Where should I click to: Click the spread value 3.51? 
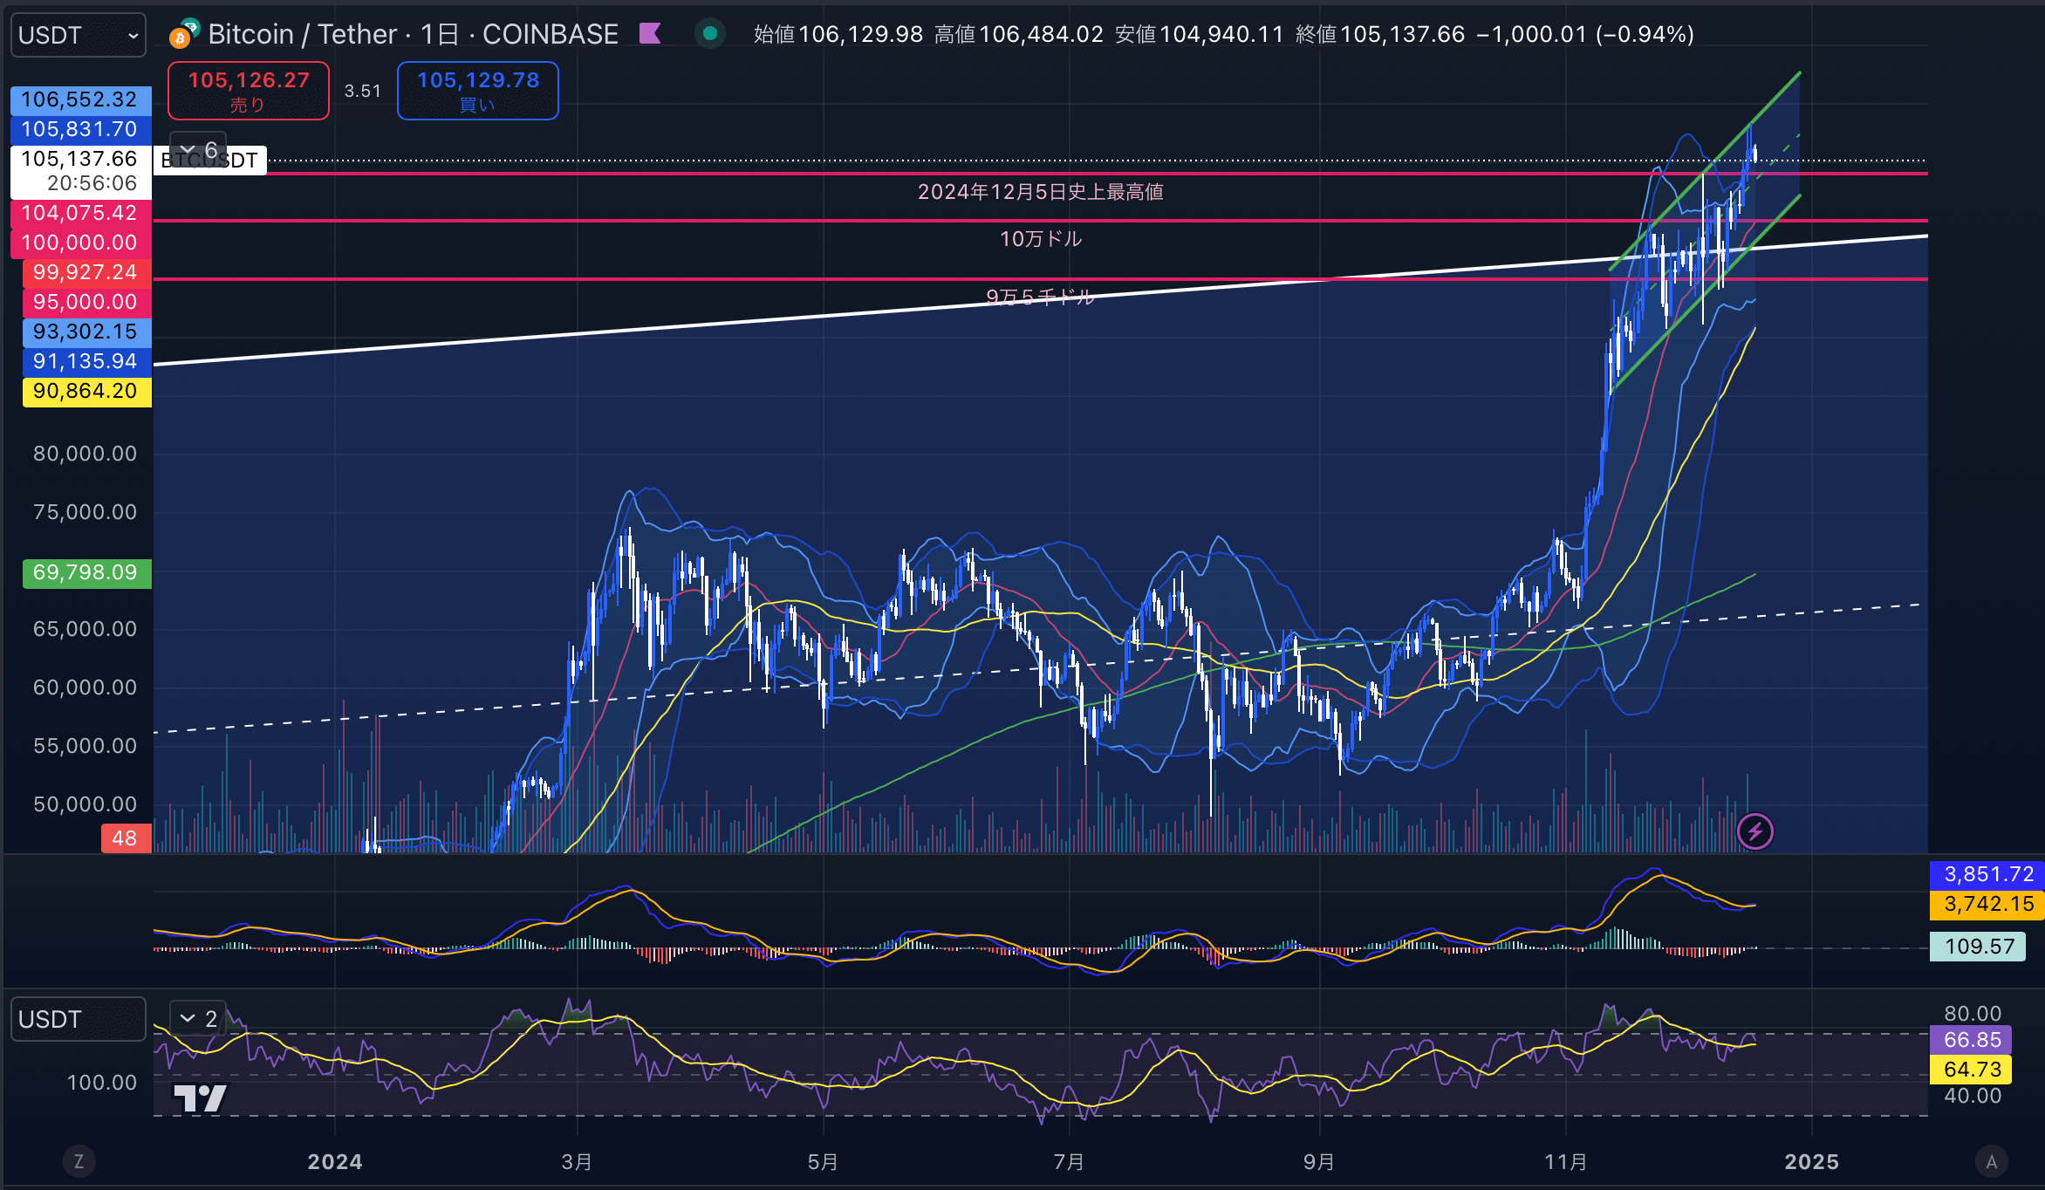point(363,91)
